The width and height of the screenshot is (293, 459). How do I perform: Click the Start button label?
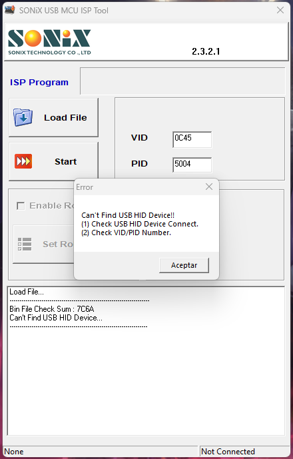tap(65, 162)
